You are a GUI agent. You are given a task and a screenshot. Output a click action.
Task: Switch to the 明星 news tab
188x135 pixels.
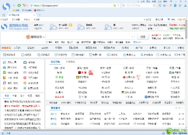point(30,96)
